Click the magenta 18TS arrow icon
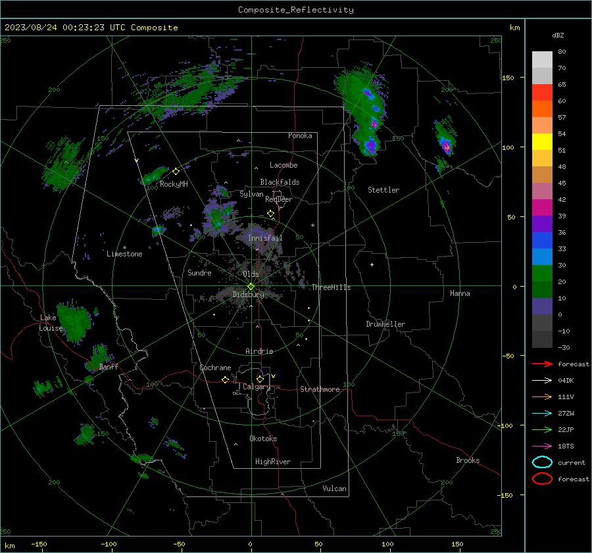 click(x=542, y=446)
